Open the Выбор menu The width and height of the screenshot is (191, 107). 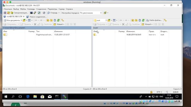click(x=16, y=9)
